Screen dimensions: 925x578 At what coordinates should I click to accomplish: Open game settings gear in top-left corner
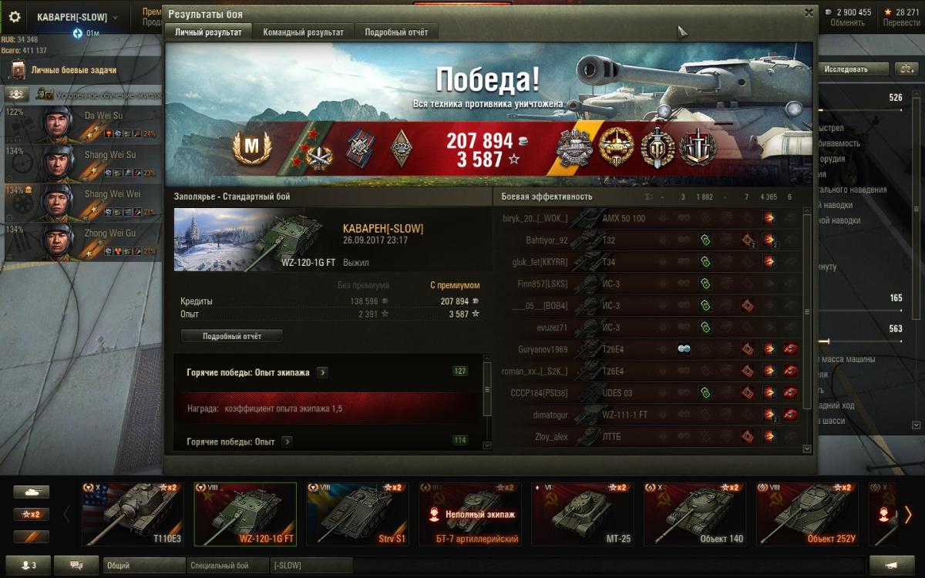15,16
